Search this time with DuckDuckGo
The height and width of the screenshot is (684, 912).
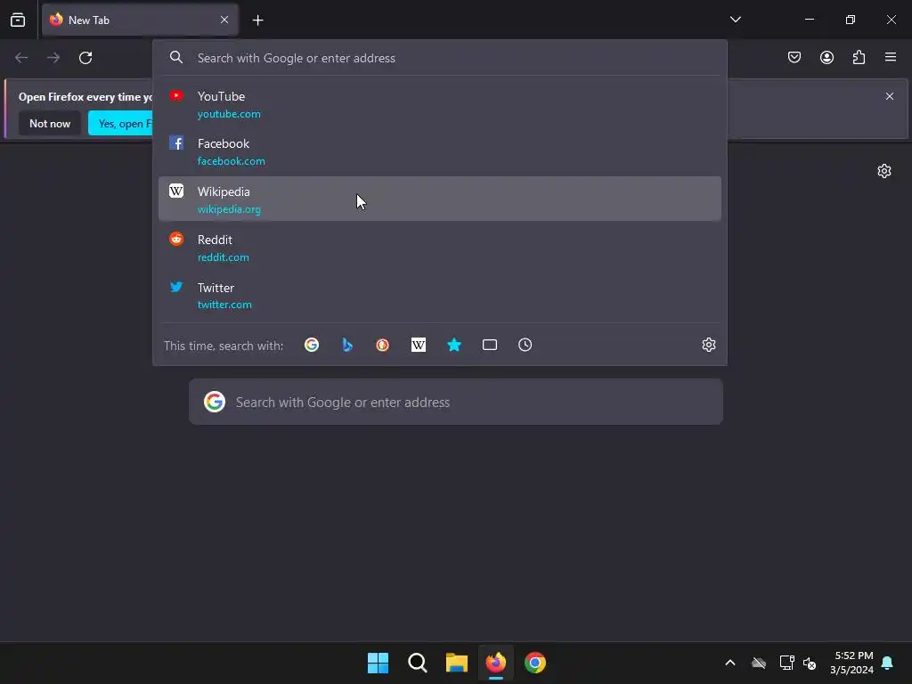tap(383, 345)
